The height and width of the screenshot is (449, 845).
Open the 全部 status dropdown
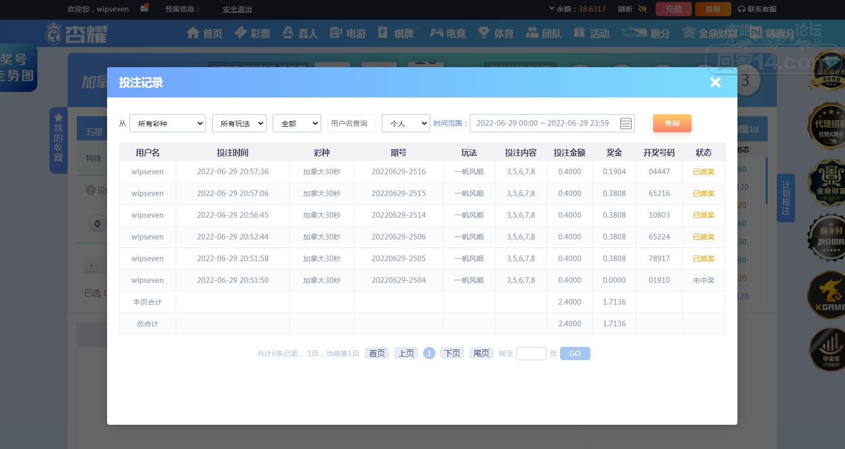tap(297, 123)
